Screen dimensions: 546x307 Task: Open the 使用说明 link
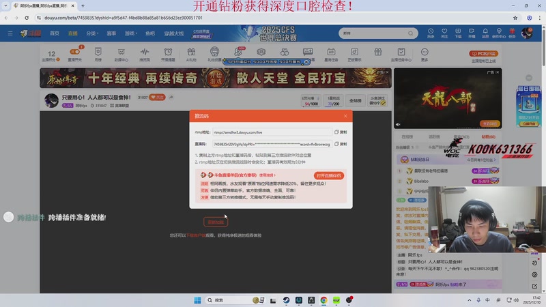pos(267,175)
